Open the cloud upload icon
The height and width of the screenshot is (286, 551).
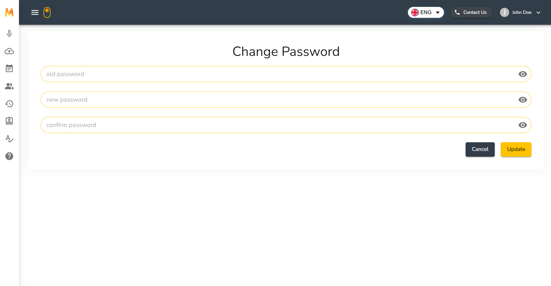point(9,51)
